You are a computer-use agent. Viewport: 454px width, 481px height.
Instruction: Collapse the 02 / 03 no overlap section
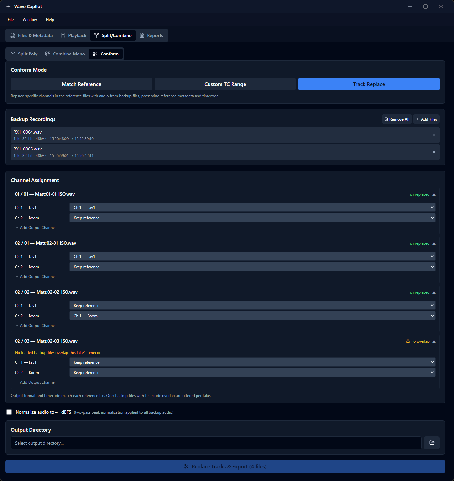tap(434, 341)
